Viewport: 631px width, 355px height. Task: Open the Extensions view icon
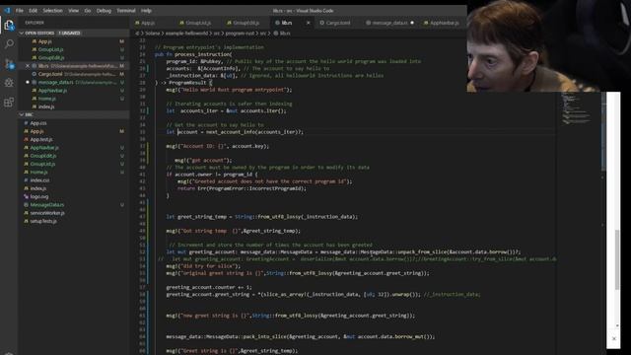pyautogui.click(x=9, y=102)
